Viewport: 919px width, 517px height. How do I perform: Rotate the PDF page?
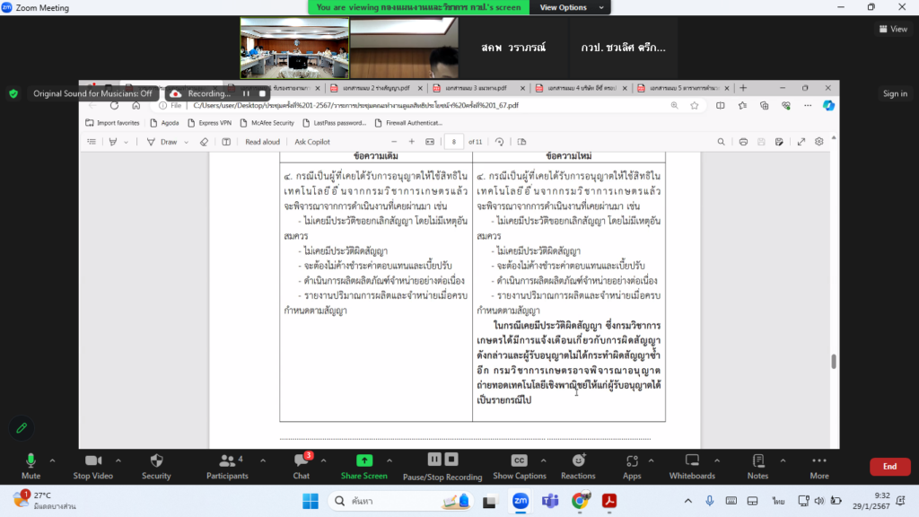coord(499,142)
